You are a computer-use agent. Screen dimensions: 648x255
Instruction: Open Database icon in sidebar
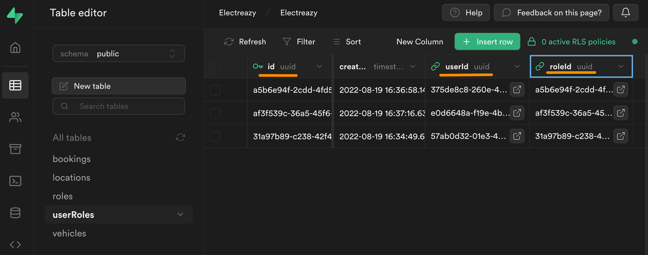click(15, 213)
